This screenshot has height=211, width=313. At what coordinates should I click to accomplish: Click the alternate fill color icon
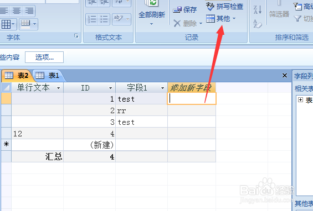pos(25,24)
